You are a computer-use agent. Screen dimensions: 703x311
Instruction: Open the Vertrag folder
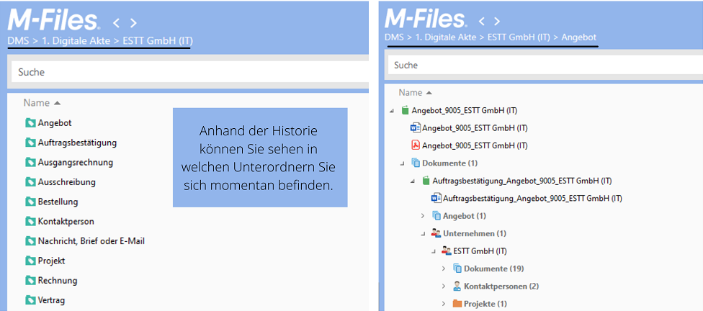[x=51, y=300]
